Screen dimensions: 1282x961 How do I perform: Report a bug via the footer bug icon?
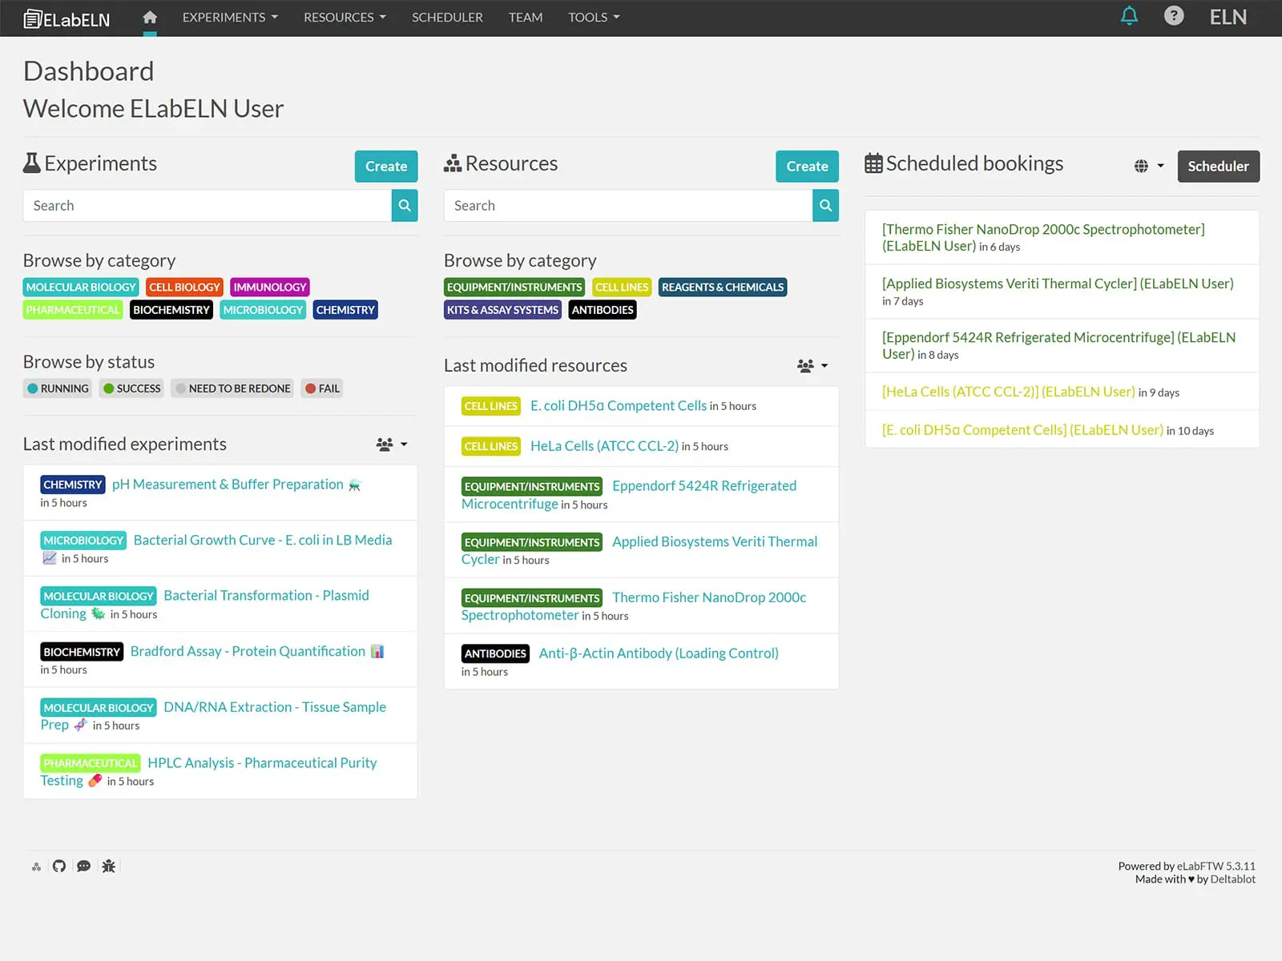[108, 866]
